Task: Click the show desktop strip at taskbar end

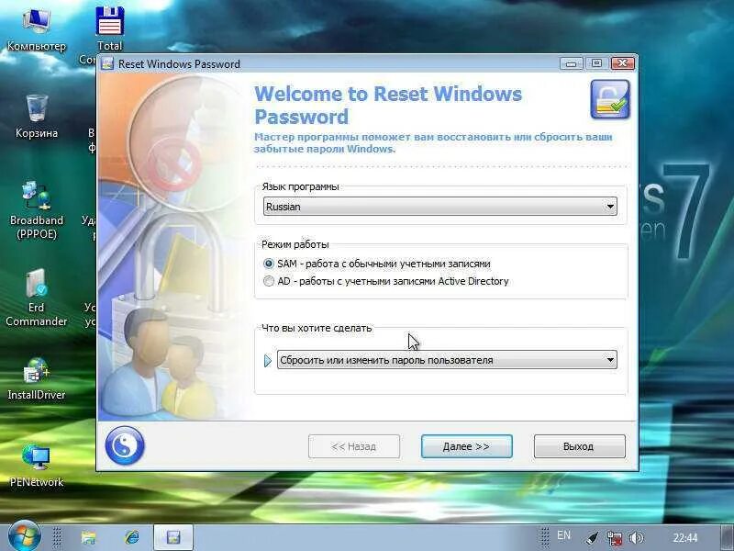Action: pyautogui.click(x=727, y=538)
